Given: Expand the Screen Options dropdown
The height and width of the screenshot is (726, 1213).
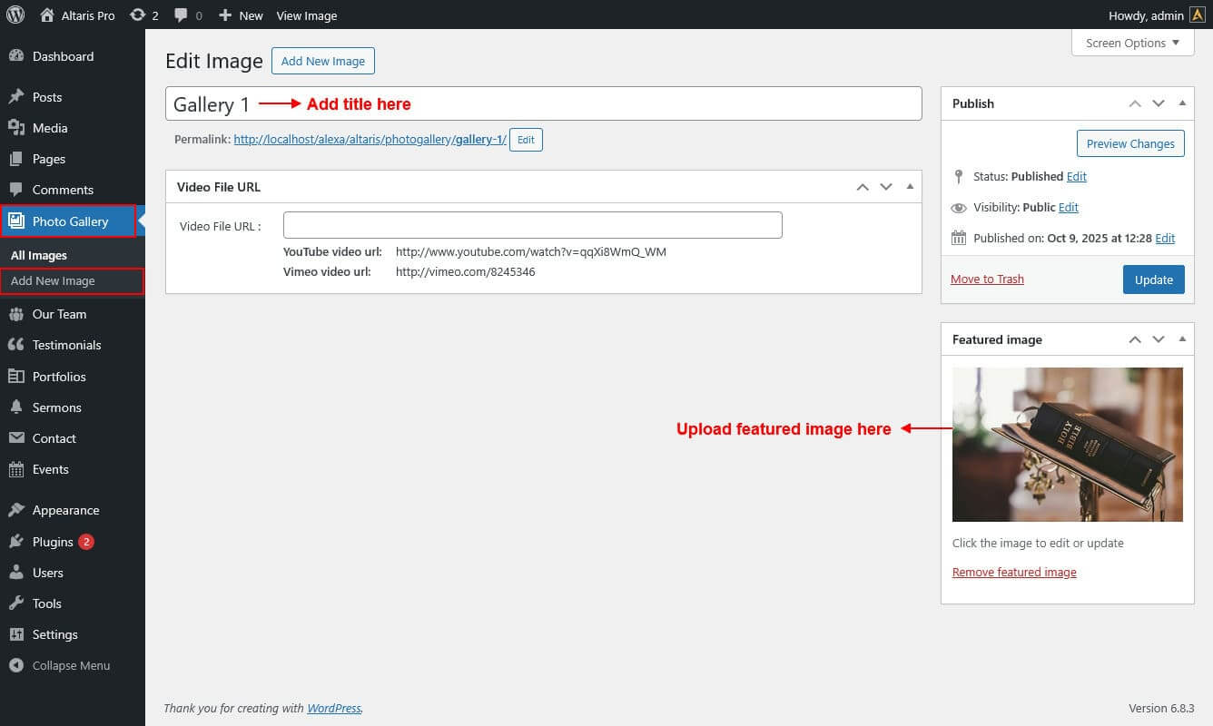Looking at the screenshot, I should coord(1132,43).
